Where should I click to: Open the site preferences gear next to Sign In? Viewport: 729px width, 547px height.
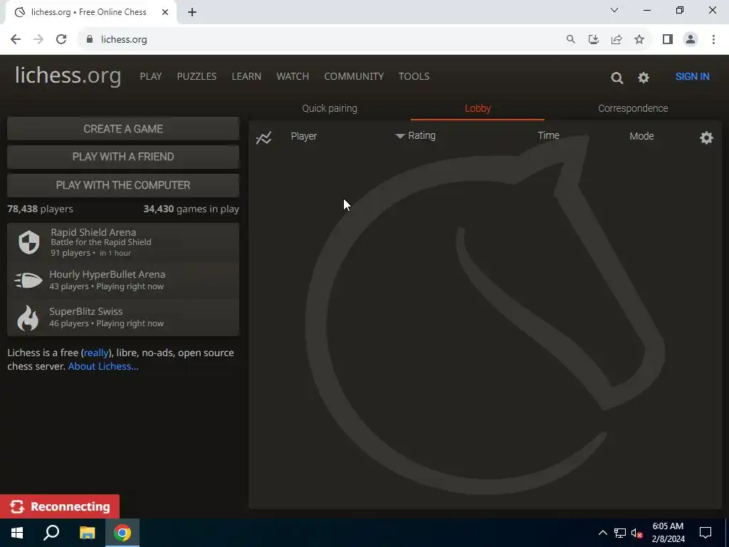(644, 77)
